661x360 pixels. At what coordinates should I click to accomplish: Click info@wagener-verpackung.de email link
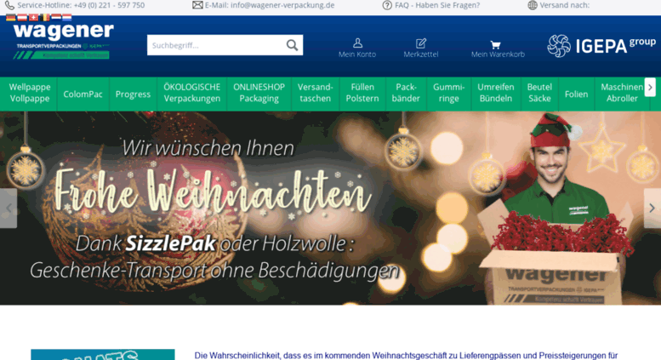pos(282,5)
